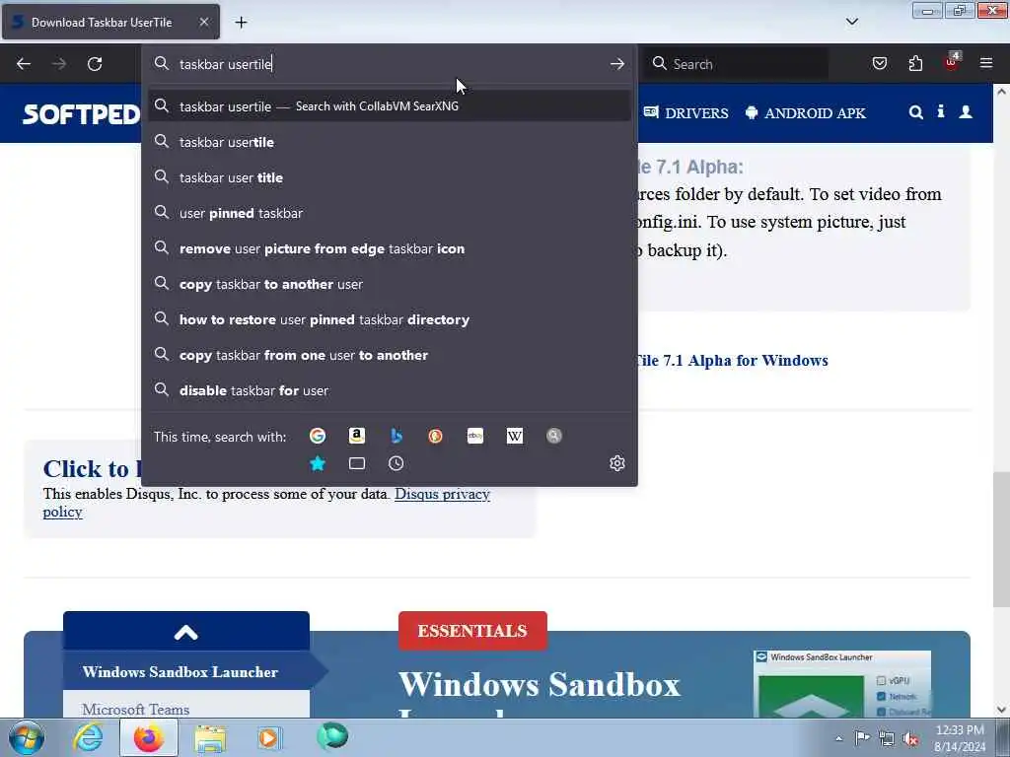Open the Softpedia ANDROID APK section

tap(805, 113)
